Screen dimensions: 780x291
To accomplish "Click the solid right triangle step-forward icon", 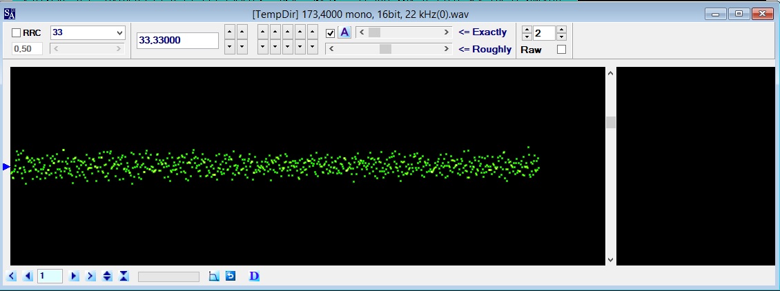I will coord(74,276).
